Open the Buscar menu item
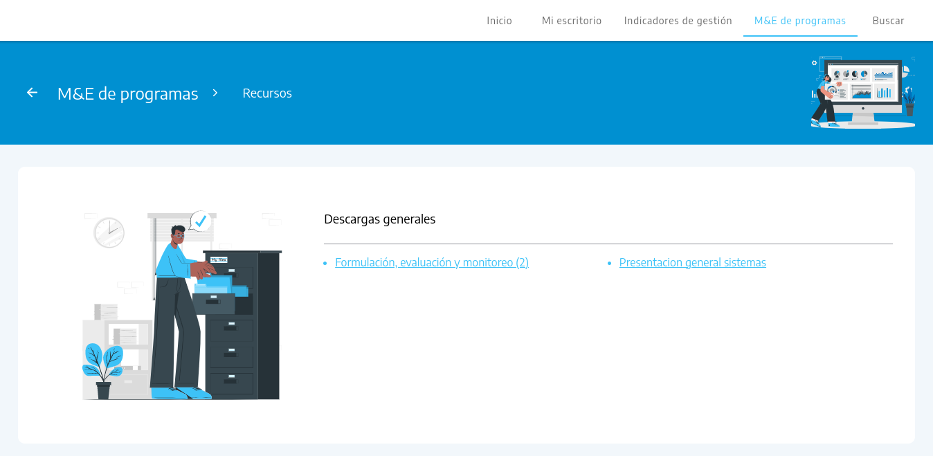933x456 pixels. [x=888, y=21]
